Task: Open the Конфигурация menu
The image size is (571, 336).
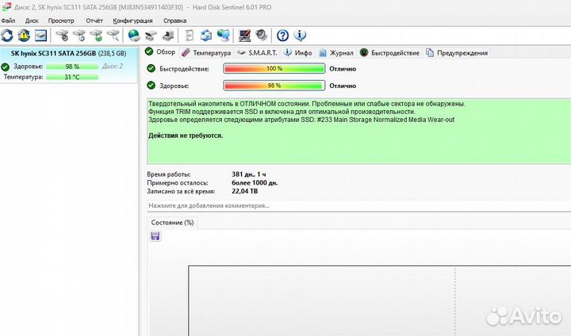Action: (132, 20)
